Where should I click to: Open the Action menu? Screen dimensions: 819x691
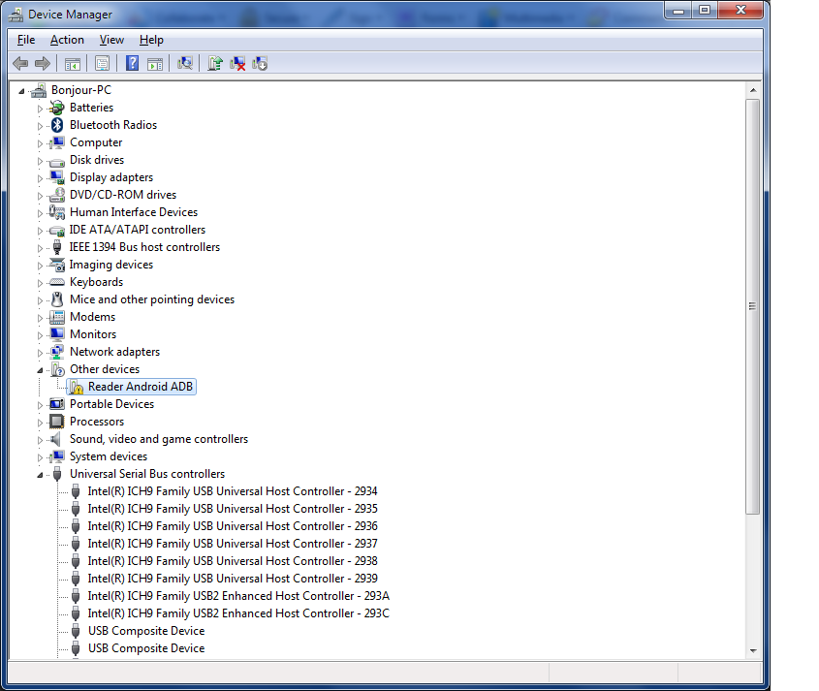[67, 40]
